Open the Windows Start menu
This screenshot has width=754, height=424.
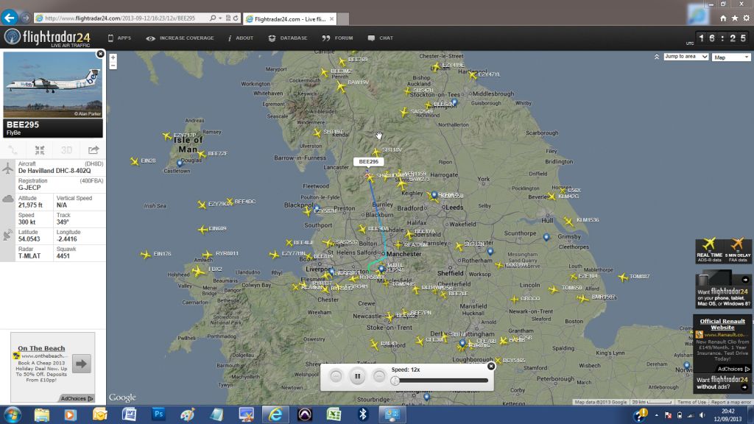pos(12,414)
